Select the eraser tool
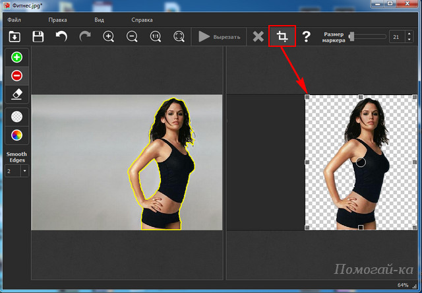This screenshot has height=293, width=422. point(16,94)
